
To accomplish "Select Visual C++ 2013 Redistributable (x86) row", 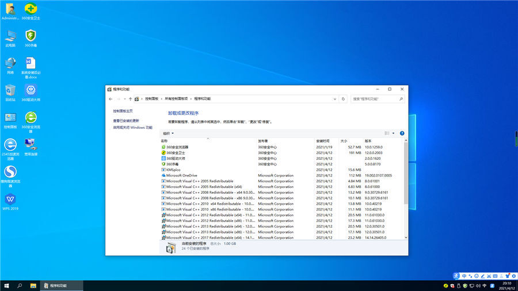I will (x=281, y=232).
